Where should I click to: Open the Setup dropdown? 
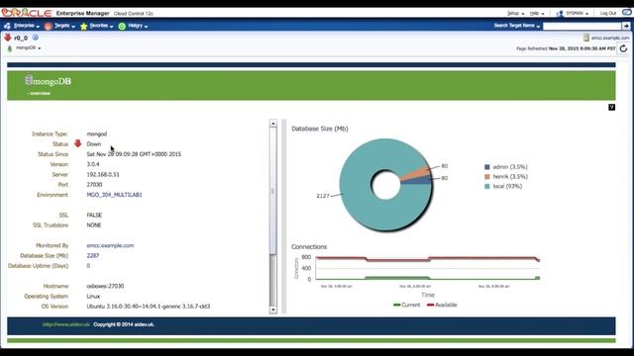[x=515, y=13]
